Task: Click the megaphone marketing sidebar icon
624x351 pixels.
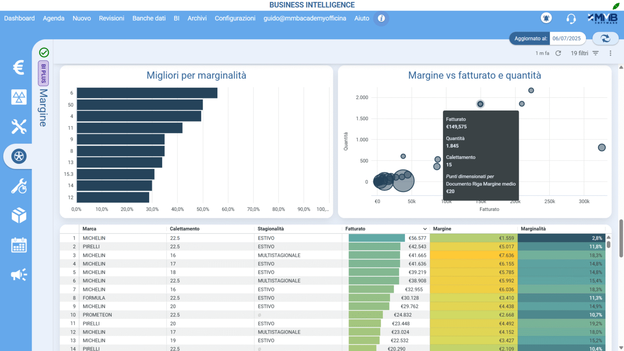Action: tap(19, 275)
